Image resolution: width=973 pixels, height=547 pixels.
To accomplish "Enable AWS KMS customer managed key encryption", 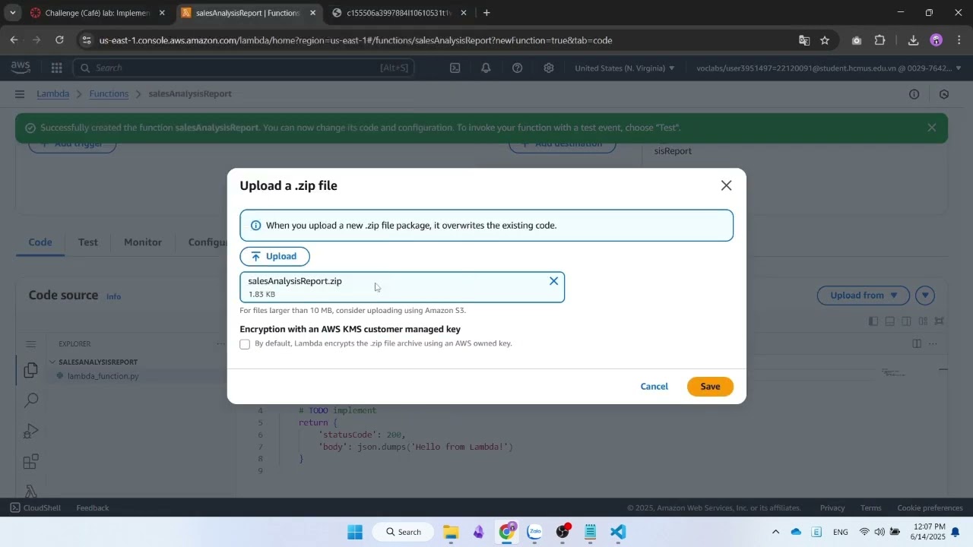I will coord(245,344).
